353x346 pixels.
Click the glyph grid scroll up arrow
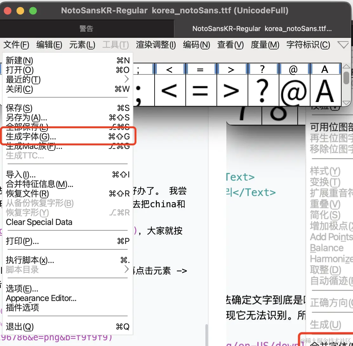pos(346,66)
